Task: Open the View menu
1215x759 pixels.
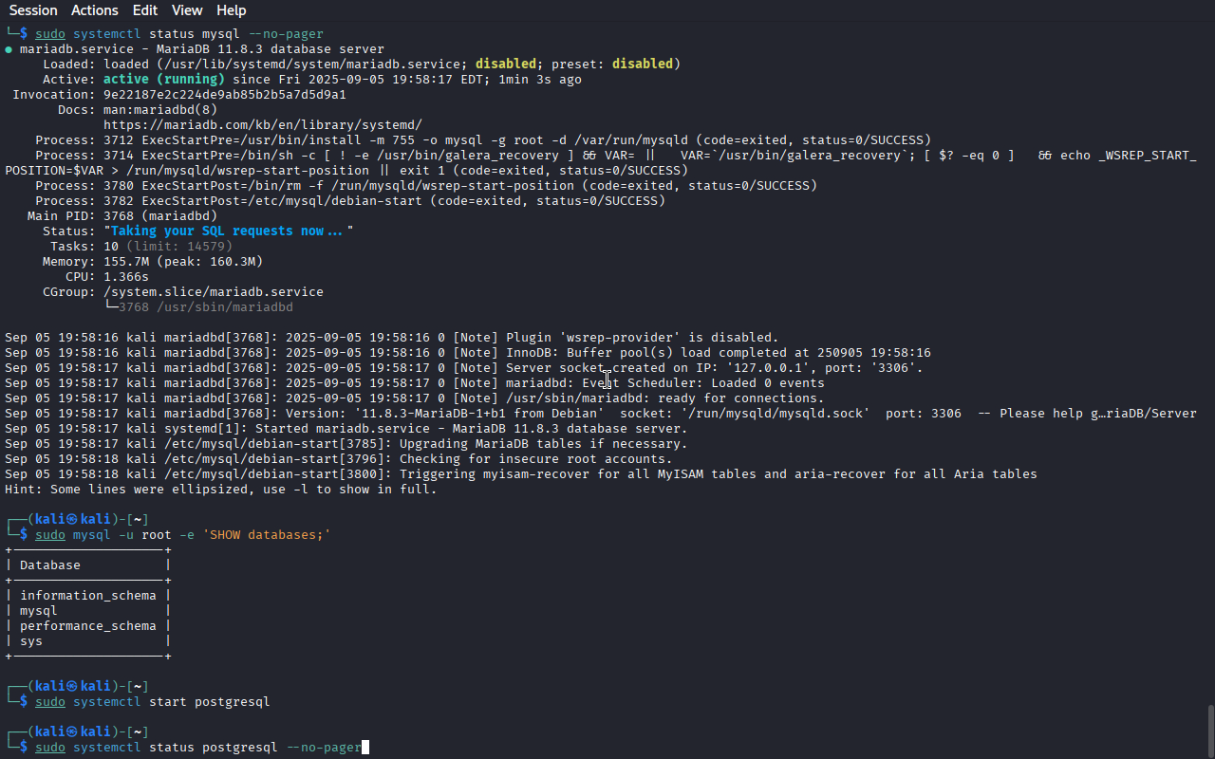Action: pyautogui.click(x=187, y=10)
